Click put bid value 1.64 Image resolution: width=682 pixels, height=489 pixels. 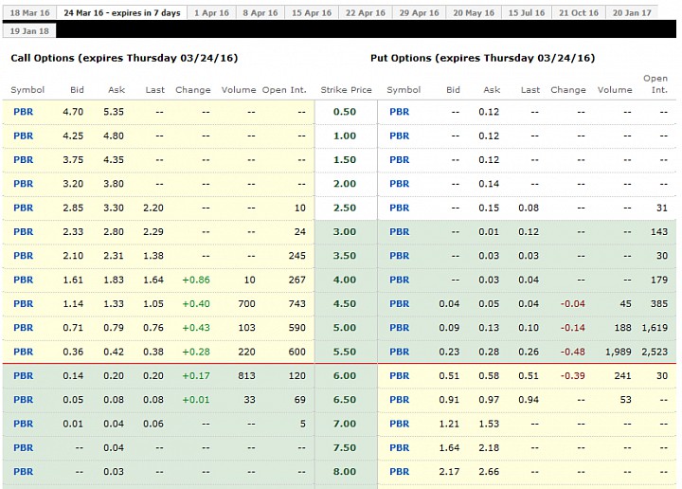click(x=449, y=447)
